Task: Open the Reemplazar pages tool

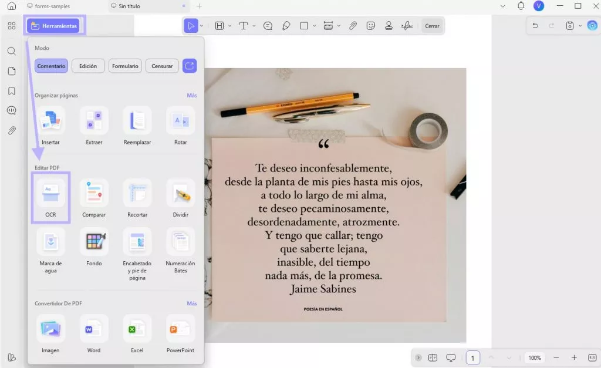Action: 137,126
